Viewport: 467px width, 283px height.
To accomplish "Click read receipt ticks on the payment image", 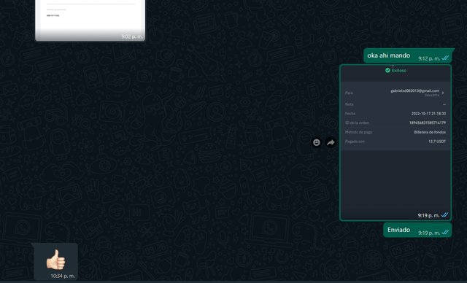I will tap(444, 215).
